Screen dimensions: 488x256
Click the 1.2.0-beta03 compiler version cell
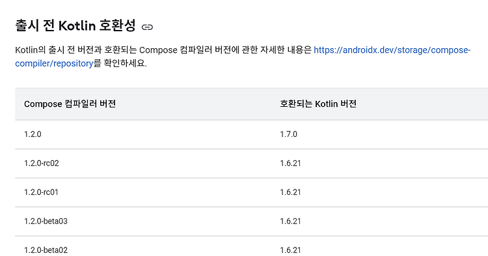click(x=46, y=221)
